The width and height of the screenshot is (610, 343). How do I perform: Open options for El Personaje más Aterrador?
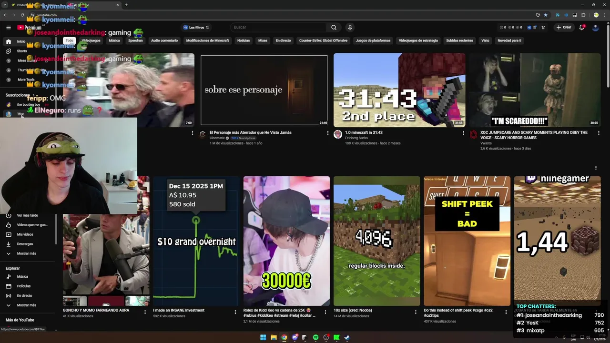327,133
